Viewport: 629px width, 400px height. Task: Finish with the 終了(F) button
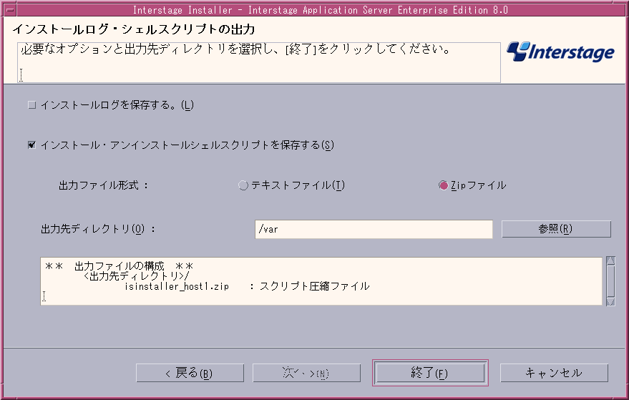(x=430, y=373)
